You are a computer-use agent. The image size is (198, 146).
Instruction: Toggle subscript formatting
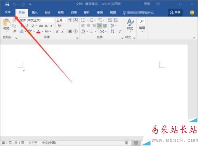coord(46,26)
